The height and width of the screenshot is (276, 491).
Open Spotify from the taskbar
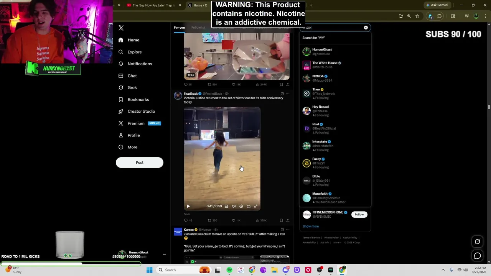pyautogui.click(x=229, y=270)
